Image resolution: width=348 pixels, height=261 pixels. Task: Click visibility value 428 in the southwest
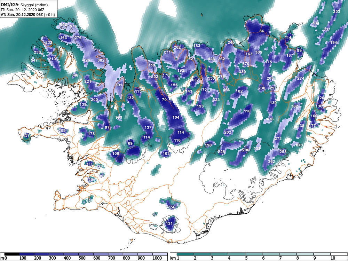(x=100, y=166)
